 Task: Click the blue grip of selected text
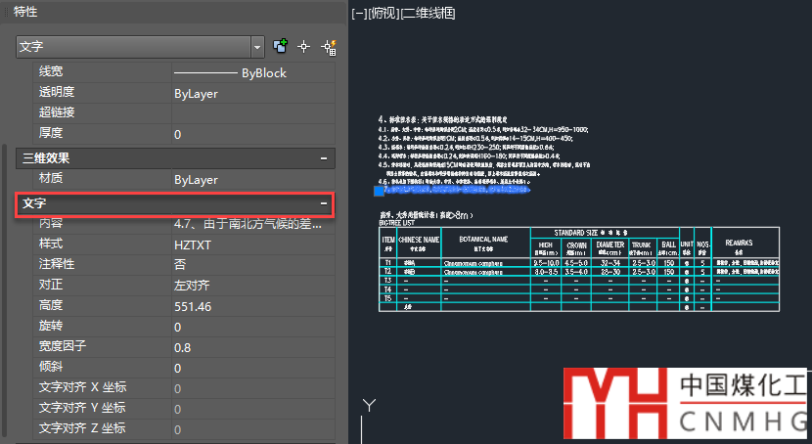(366, 193)
